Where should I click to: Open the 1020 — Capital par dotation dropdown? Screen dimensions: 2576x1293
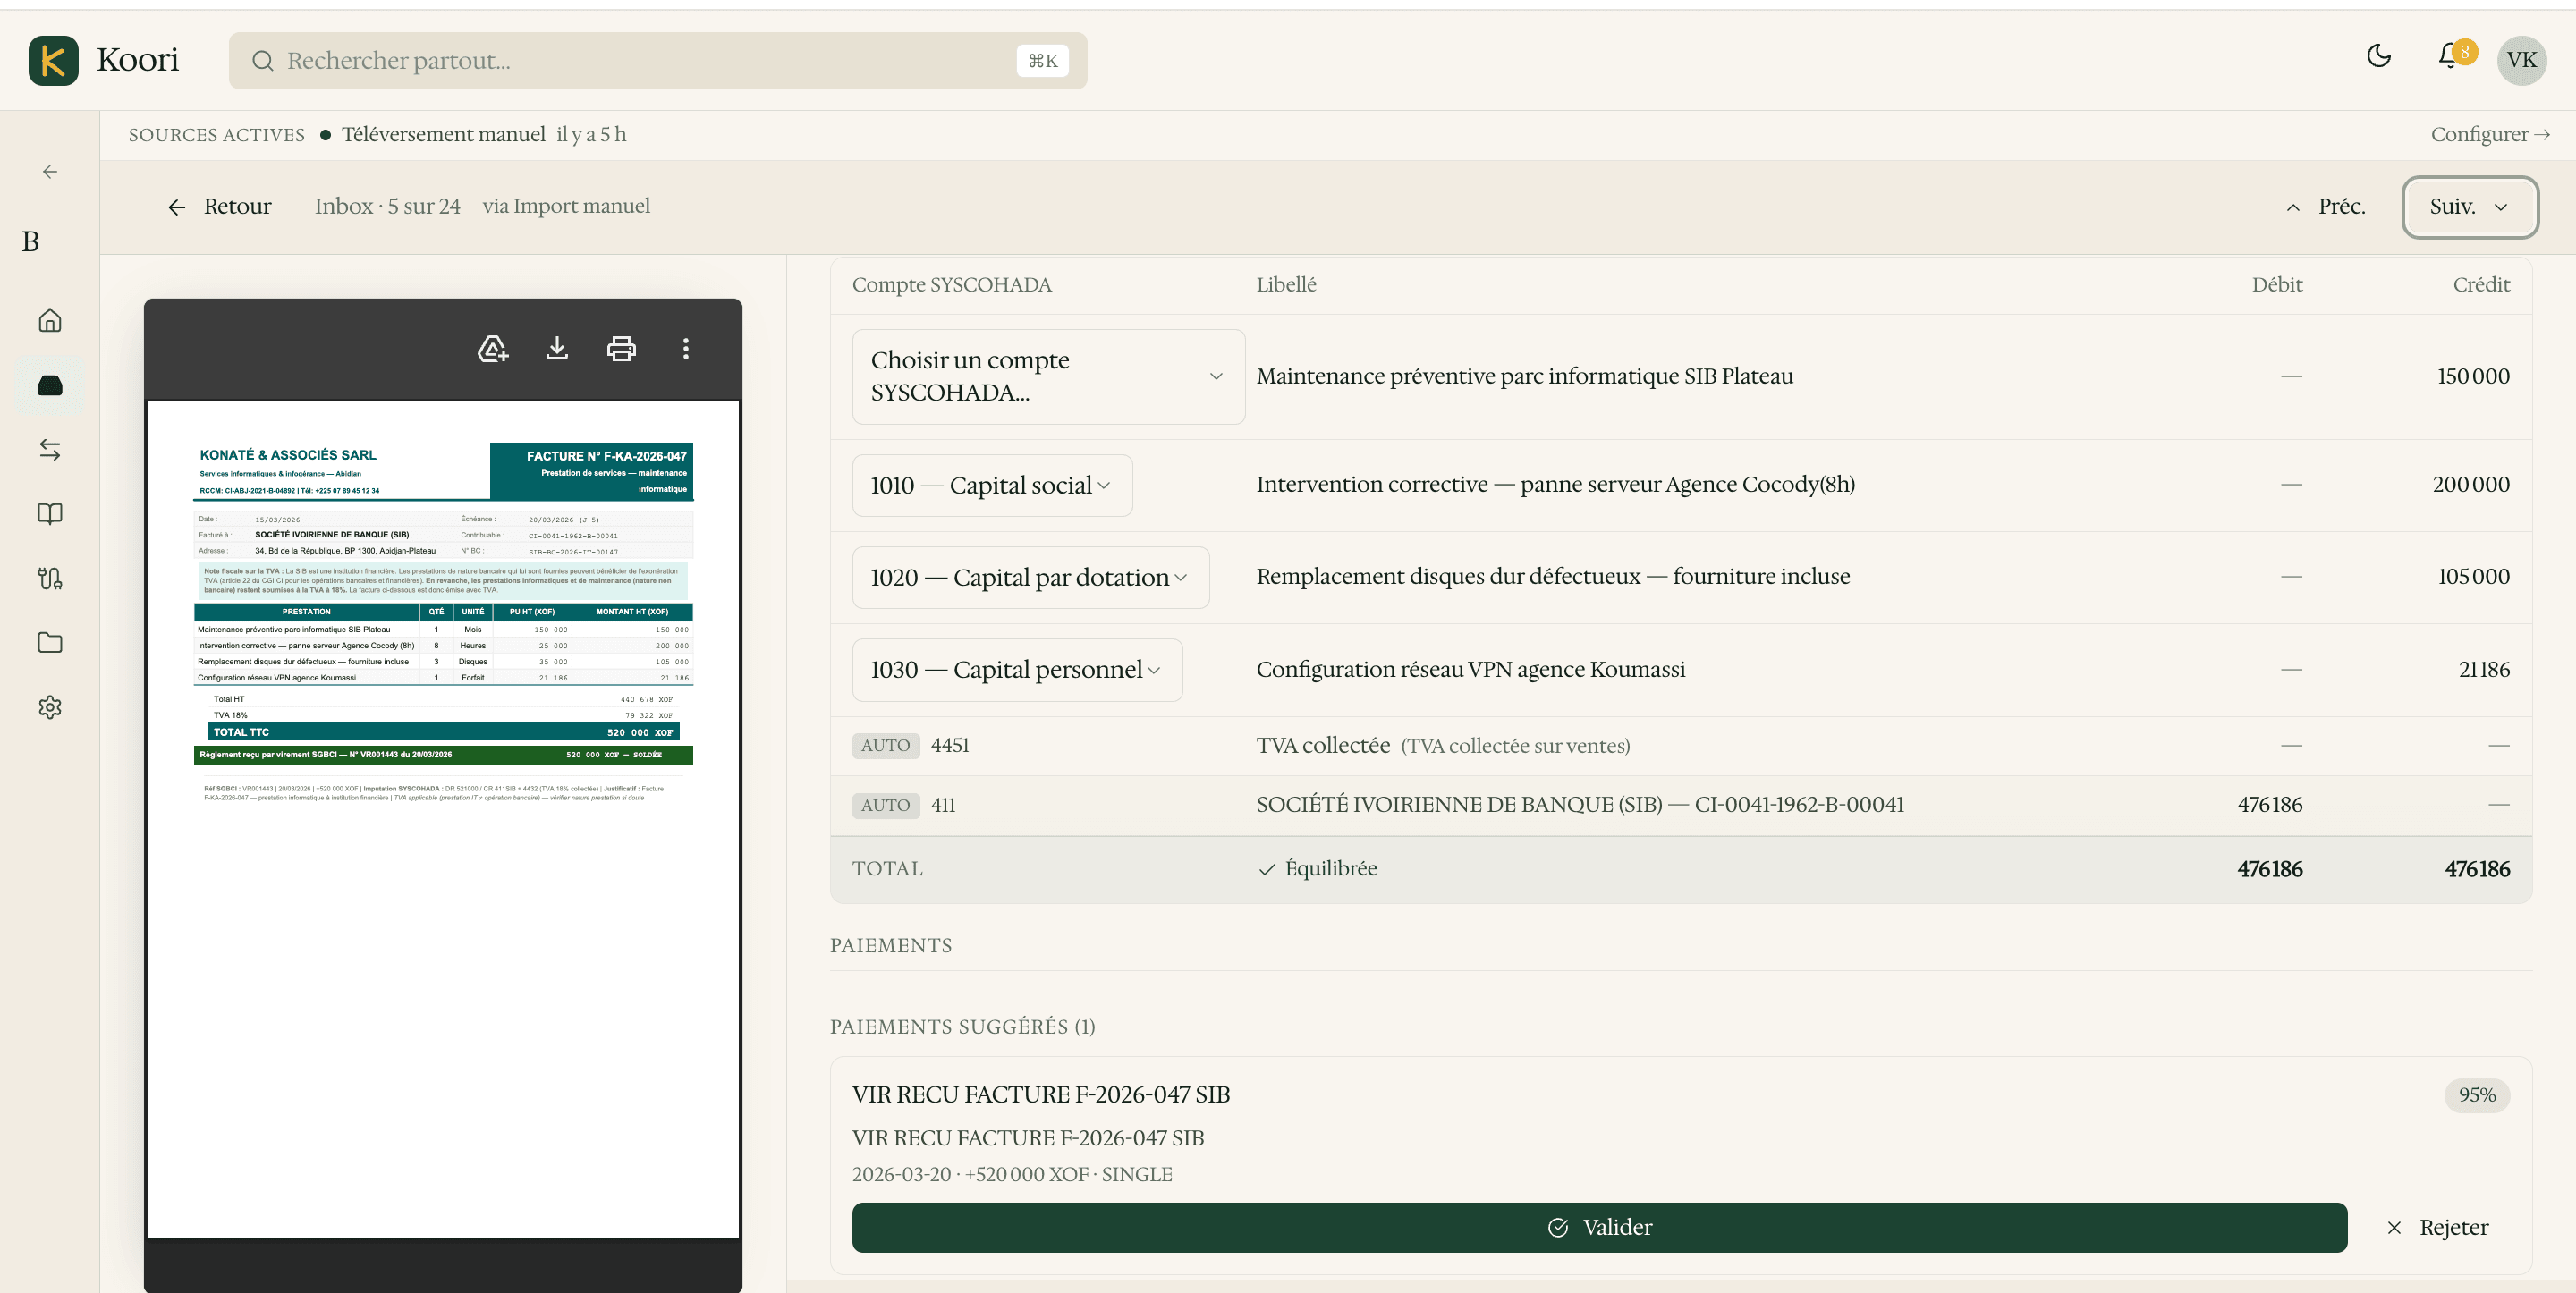[x=1030, y=577]
